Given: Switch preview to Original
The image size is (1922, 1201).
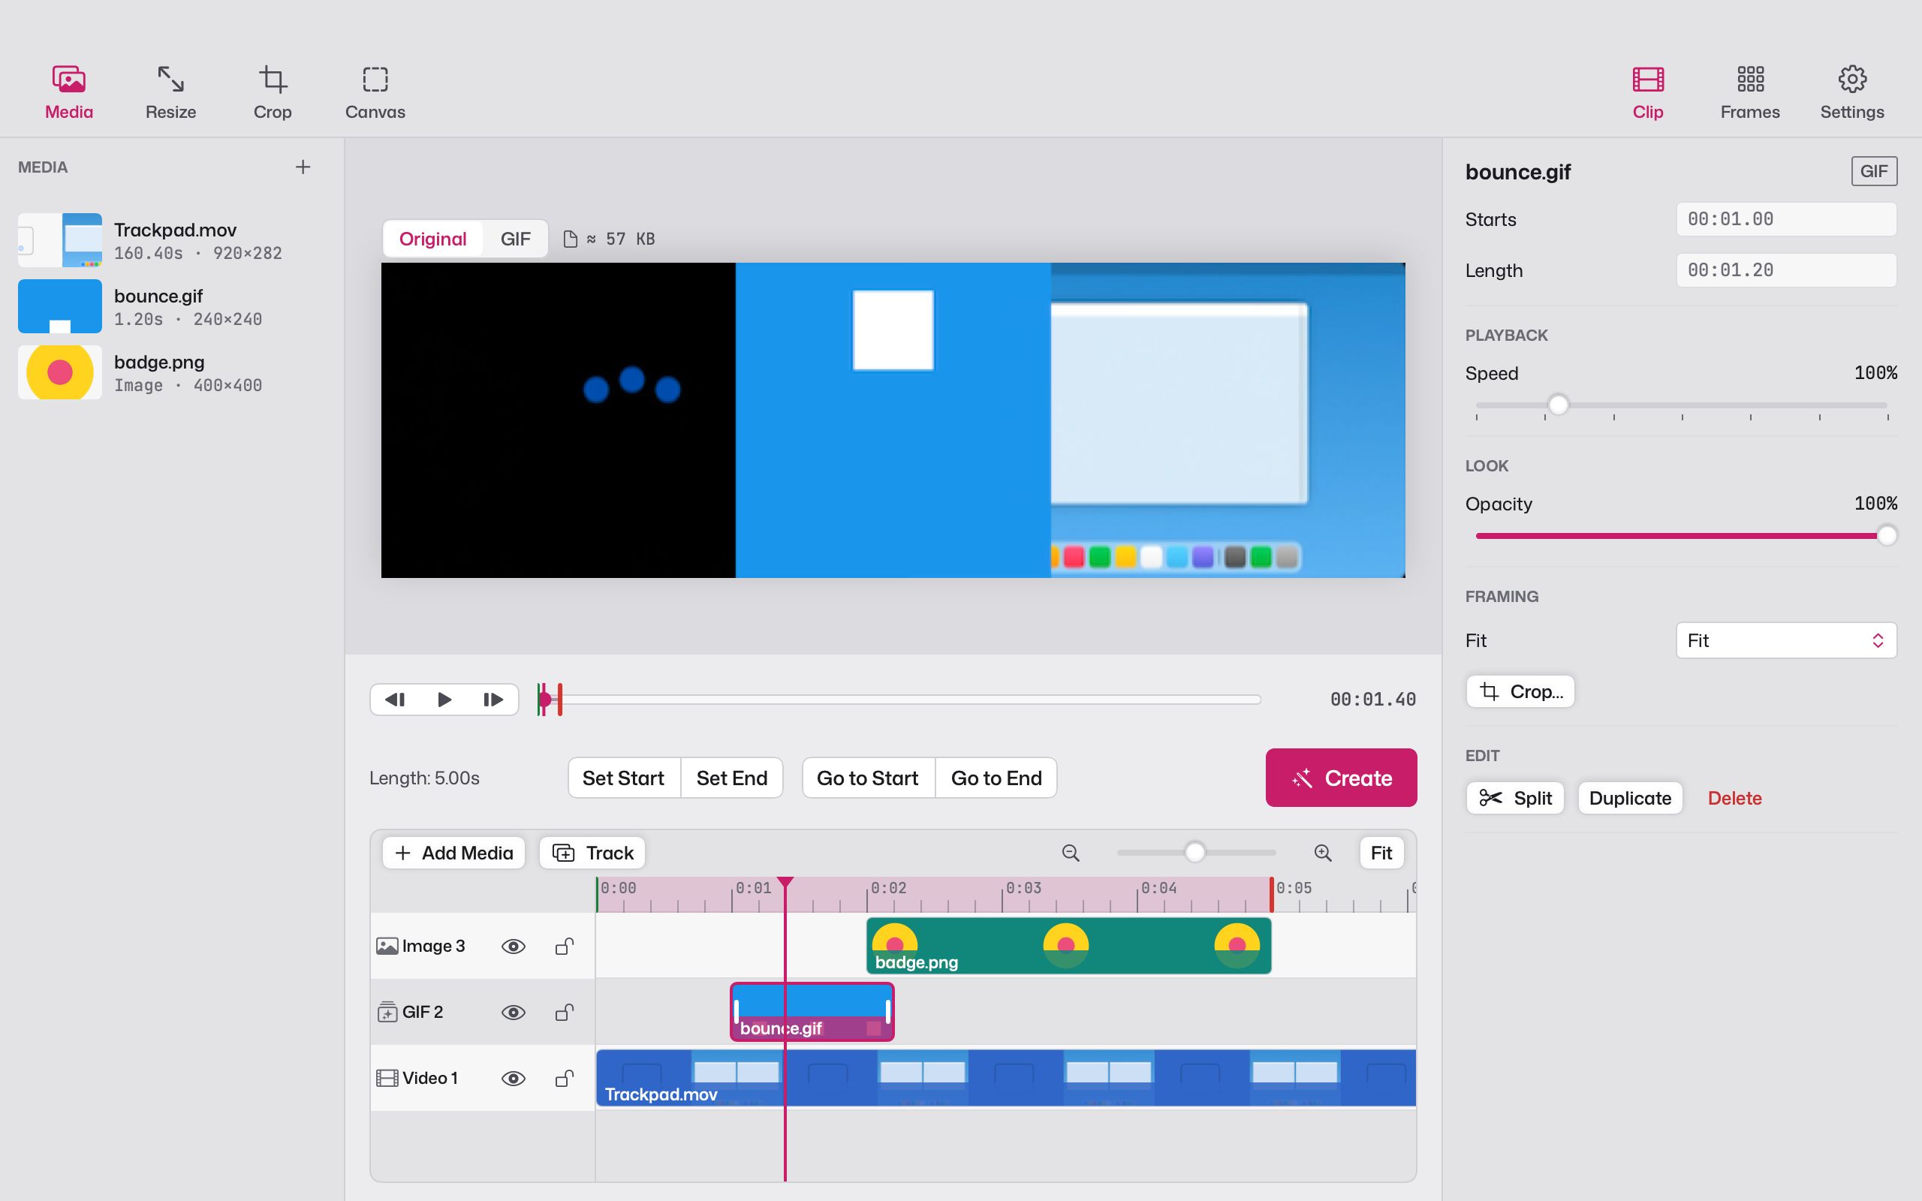Looking at the screenshot, I should pos(433,239).
